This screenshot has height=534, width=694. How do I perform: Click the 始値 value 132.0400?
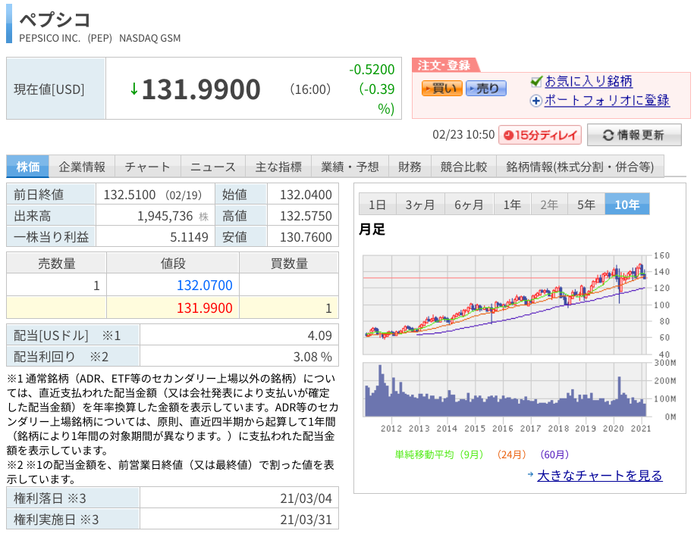(x=306, y=195)
